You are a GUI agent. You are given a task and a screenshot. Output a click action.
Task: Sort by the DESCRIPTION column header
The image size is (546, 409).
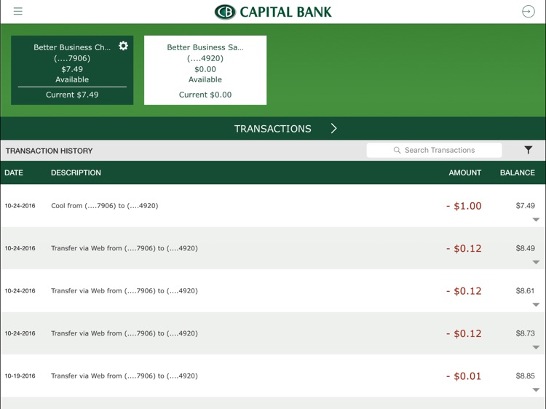point(76,172)
